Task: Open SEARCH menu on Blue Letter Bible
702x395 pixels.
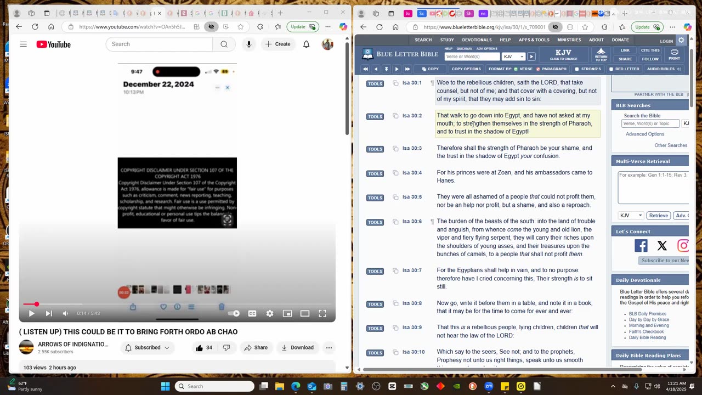Action: 423,40
